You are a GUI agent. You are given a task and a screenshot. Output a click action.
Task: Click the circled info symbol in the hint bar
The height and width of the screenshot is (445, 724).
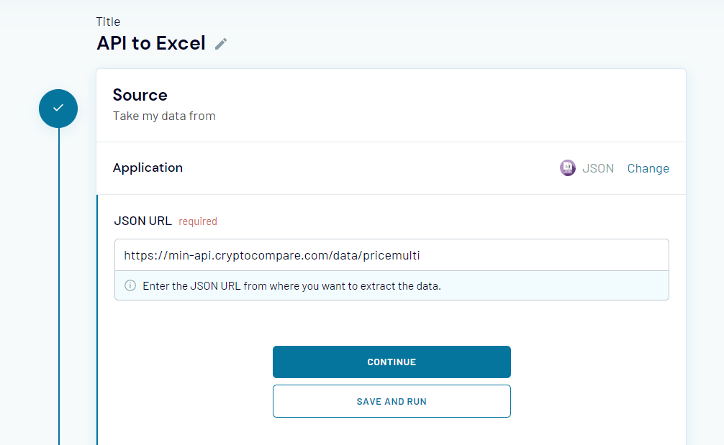(x=130, y=285)
